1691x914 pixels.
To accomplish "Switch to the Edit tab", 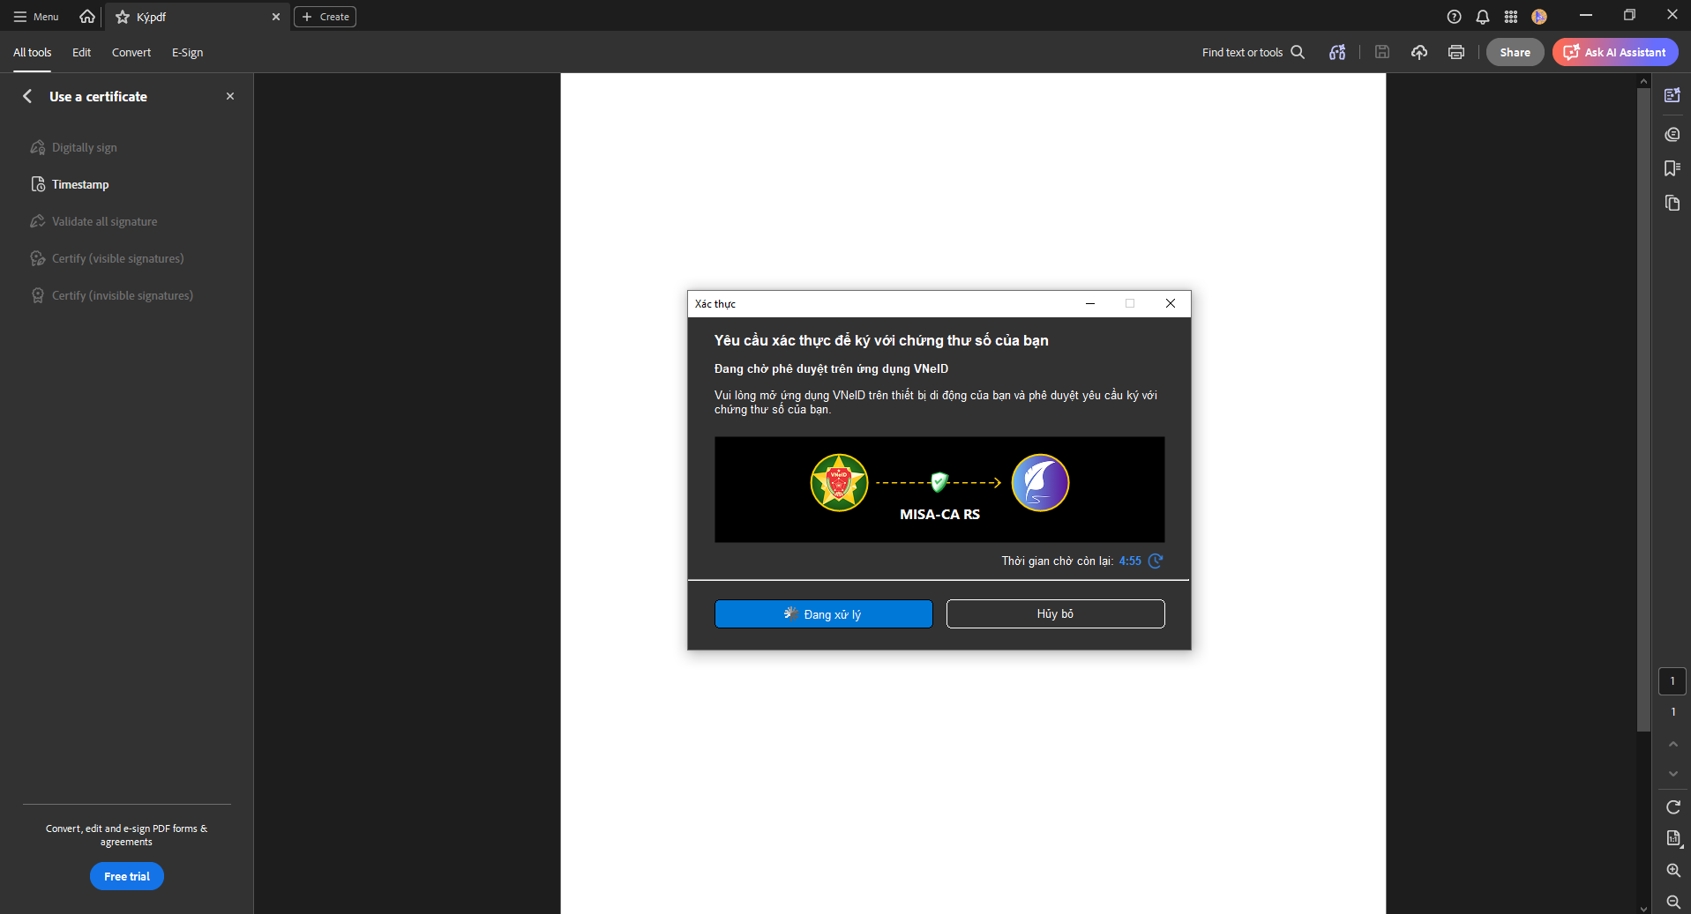I will 81,53.
